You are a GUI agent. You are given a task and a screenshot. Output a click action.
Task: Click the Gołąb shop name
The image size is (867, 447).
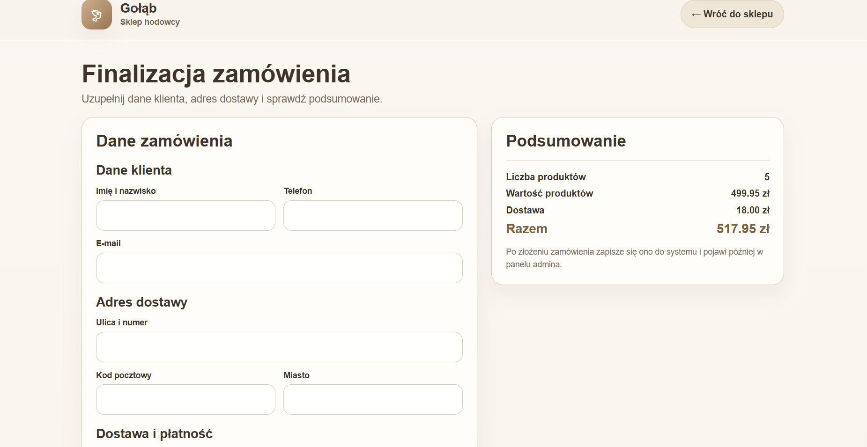click(138, 7)
